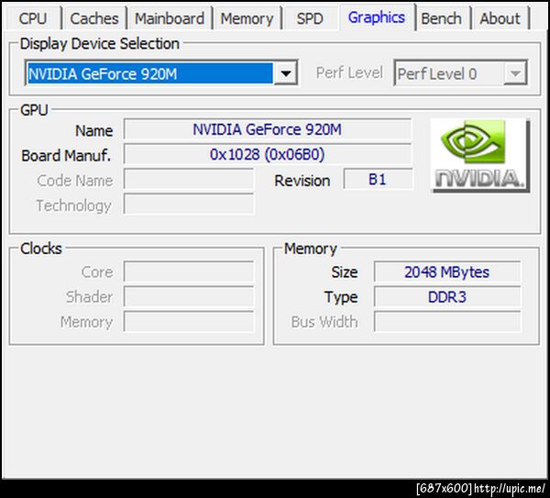The width and height of the screenshot is (550, 498).
Task: Click the NVIDIA logo image
Action: point(480,156)
